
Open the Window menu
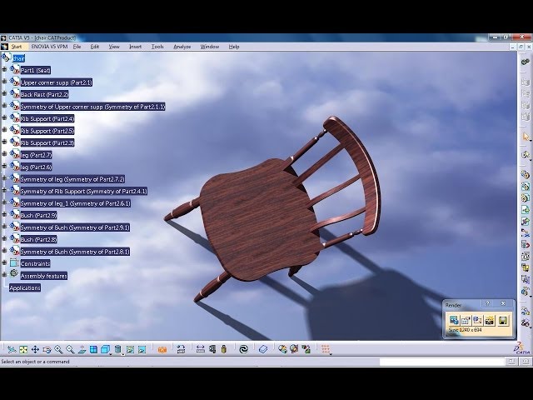coord(209,47)
